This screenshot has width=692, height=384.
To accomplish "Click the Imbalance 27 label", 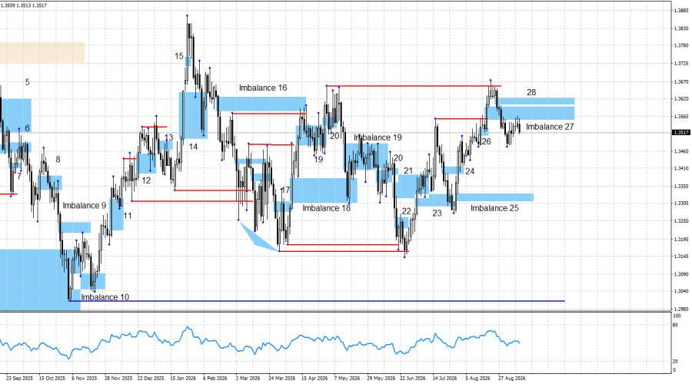I will [x=550, y=127].
